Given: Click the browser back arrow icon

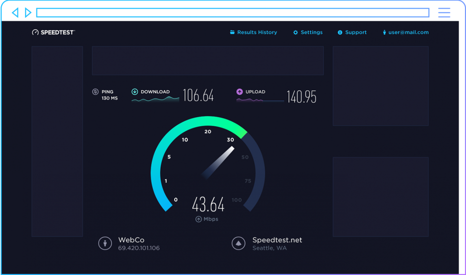Looking at the screenshot, I should (15, 13).
